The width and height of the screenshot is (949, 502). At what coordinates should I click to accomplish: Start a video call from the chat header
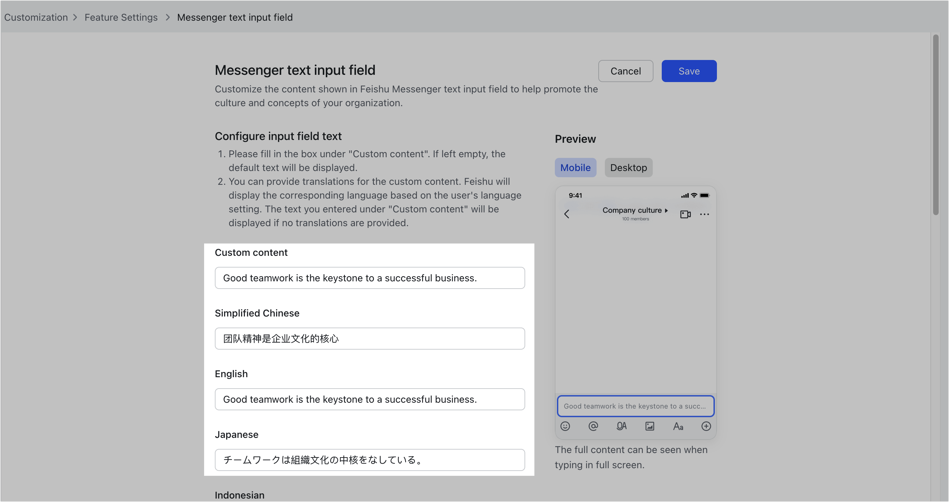(685, 214)
